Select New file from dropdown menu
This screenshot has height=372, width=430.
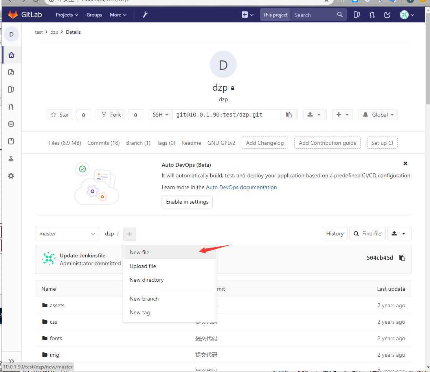140,252
